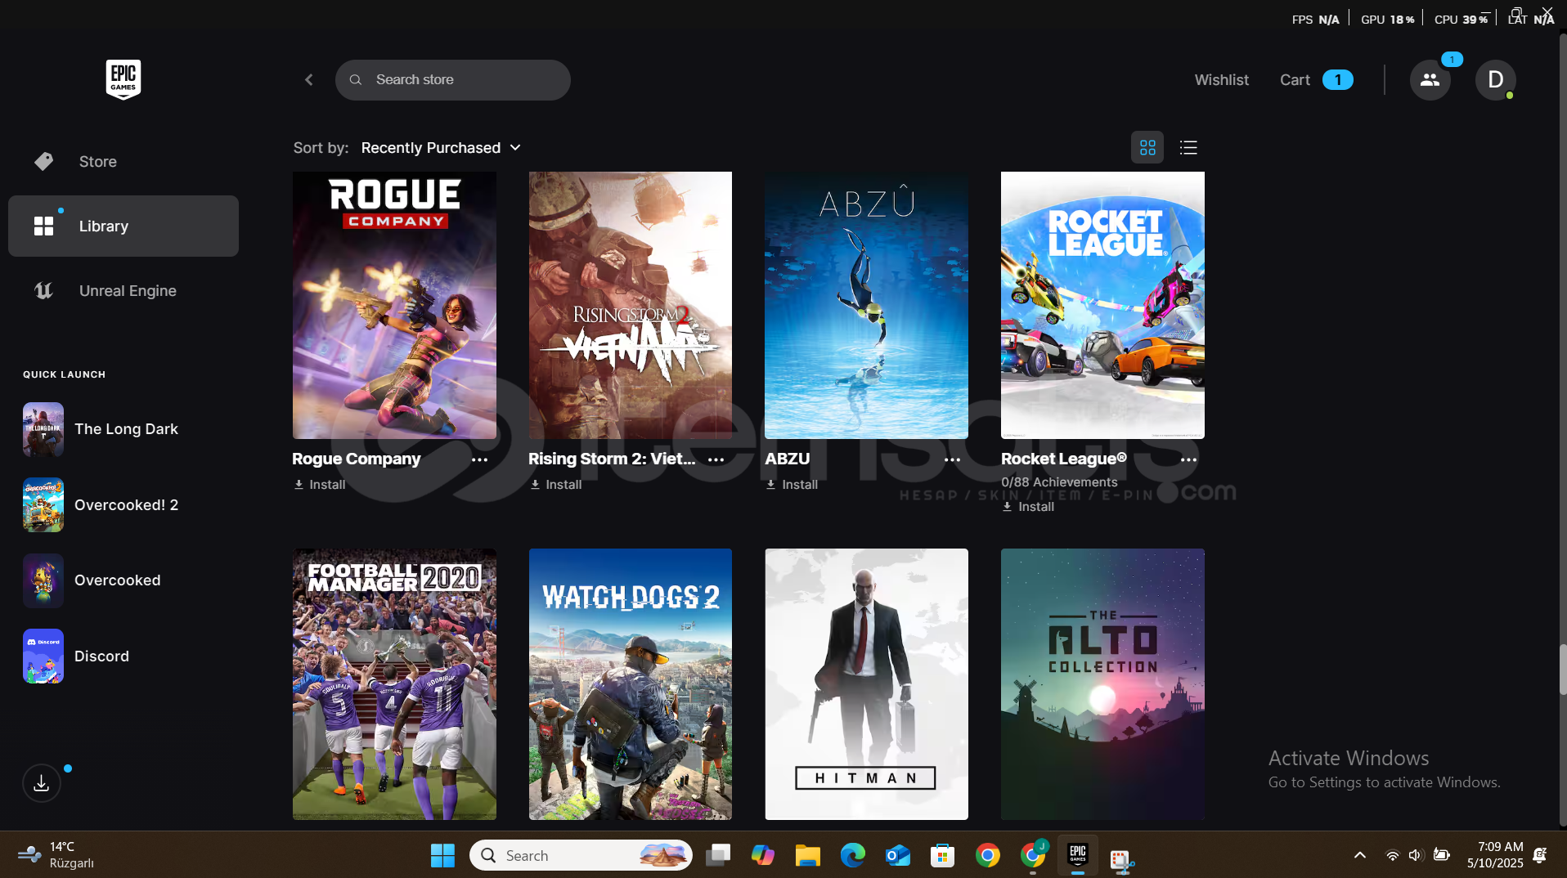Image resolution: width=1567 pixels, height=878 pixels.
Task: Open Outlook from the taskbar
Action: 898,856
